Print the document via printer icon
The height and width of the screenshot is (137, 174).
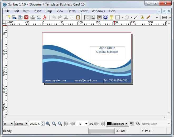click(32, 17)
